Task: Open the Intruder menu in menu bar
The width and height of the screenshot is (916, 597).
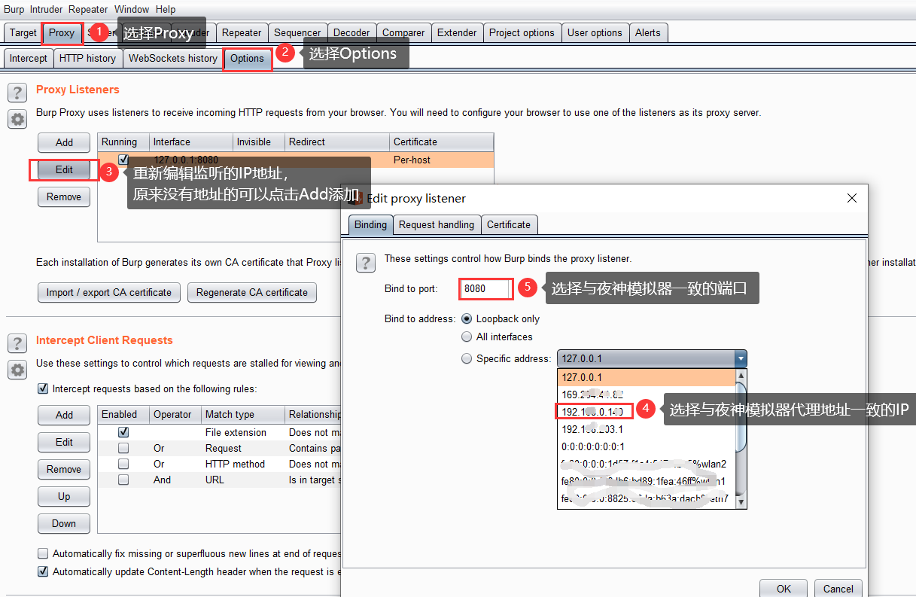Action: [x=46, y=9]
